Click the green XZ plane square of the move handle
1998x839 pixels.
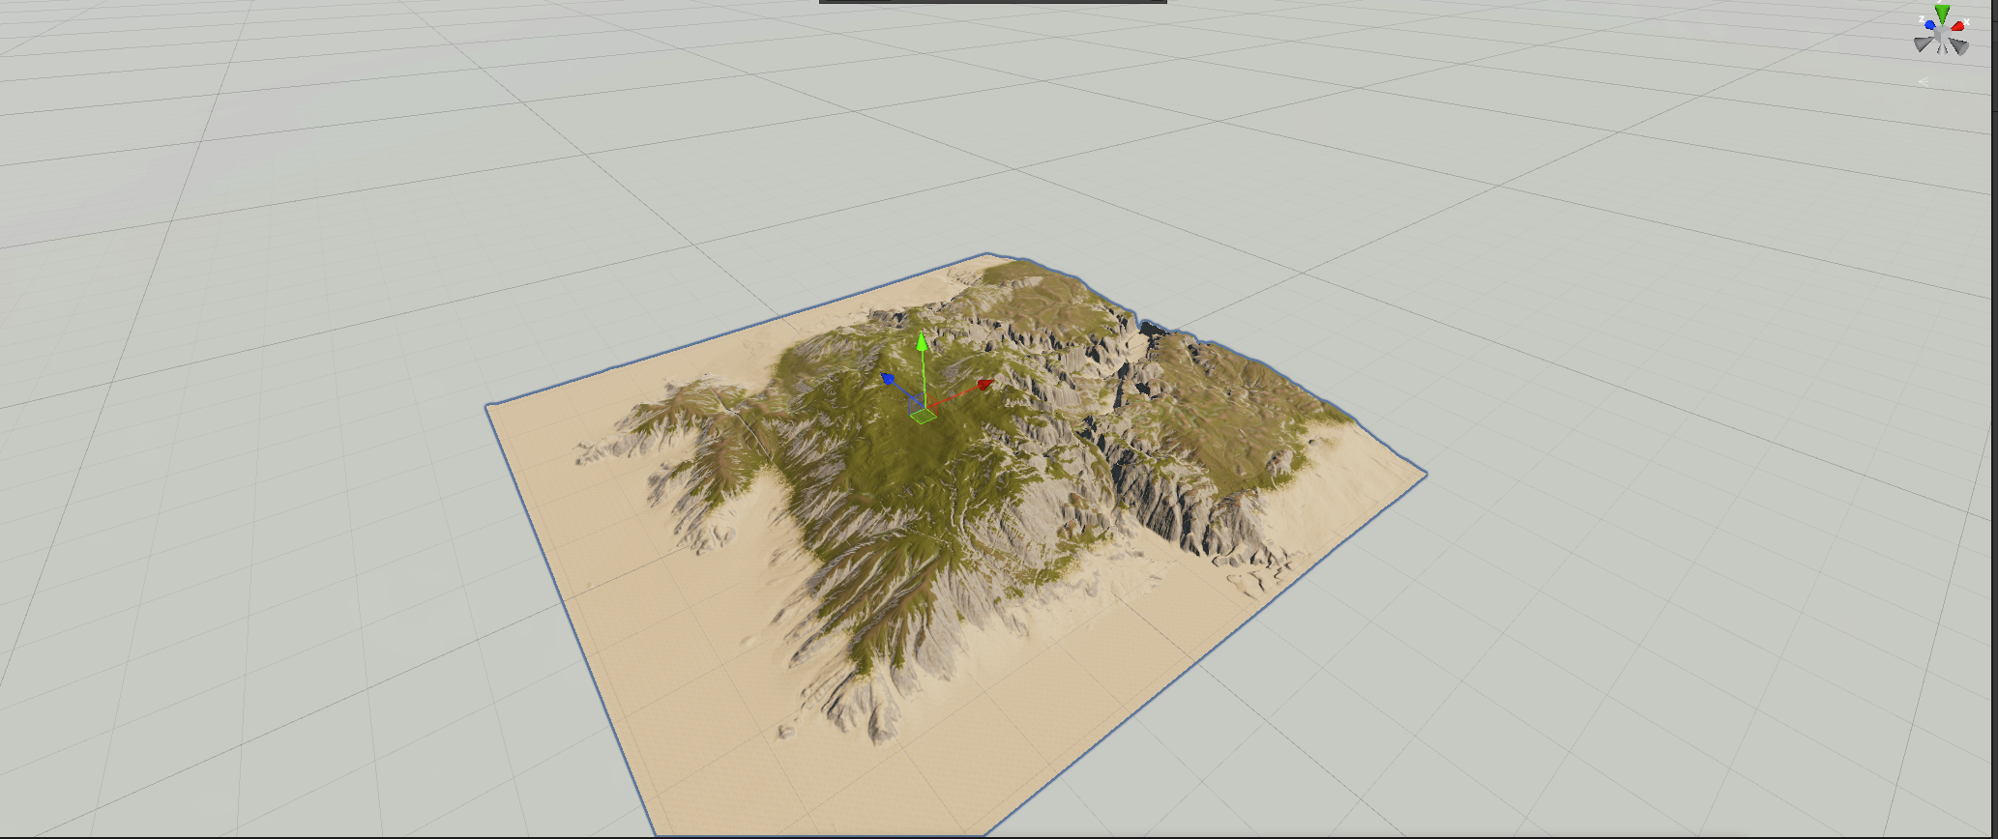[923, 416]
